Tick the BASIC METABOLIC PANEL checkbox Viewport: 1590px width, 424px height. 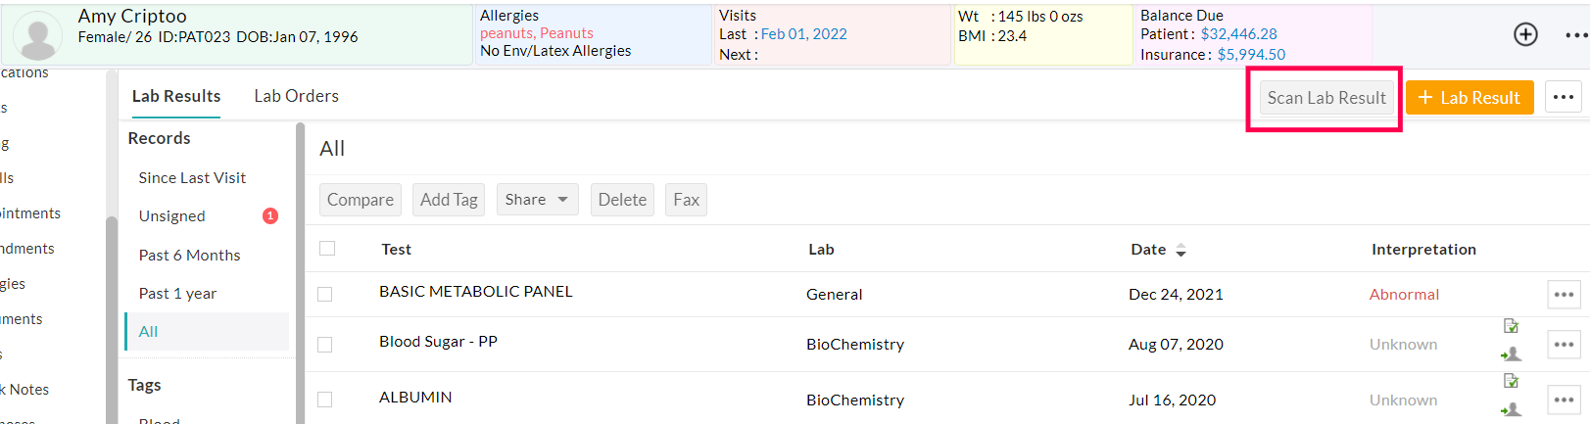(x=325, y=294)
